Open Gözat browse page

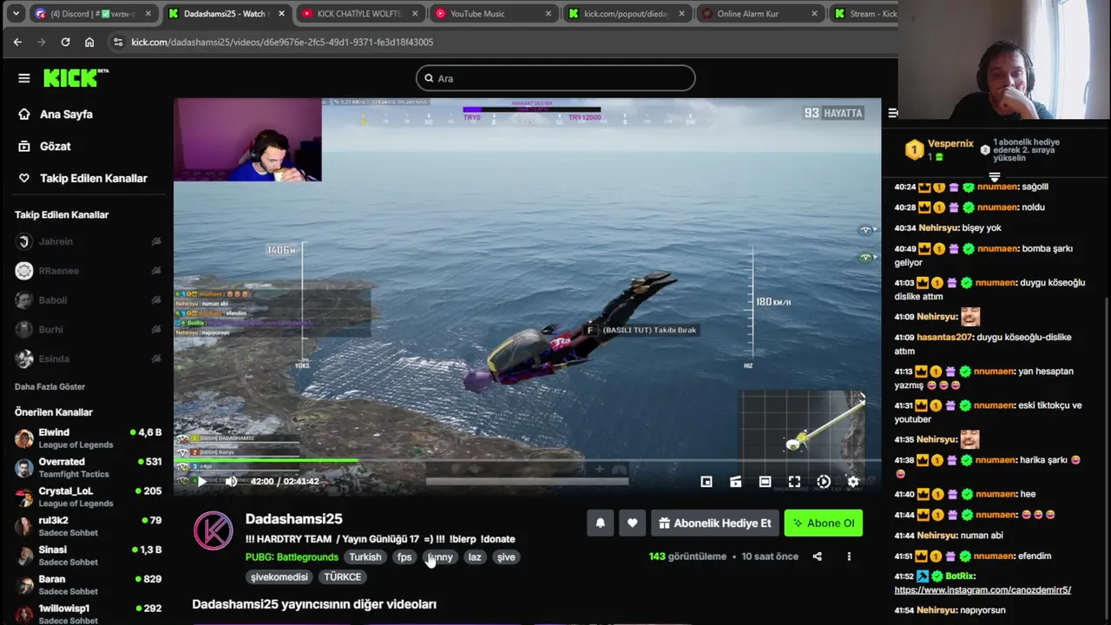pos(55,146)
